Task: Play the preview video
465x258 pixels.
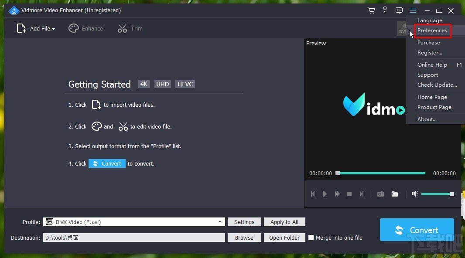Action: (x=325, y=194)
